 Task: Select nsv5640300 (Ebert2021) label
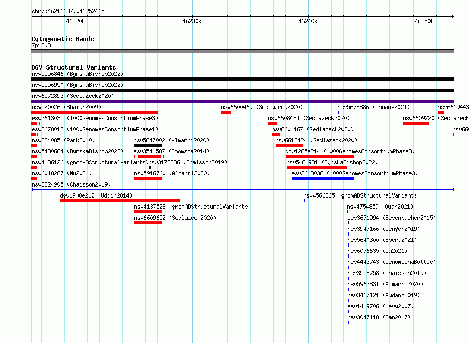(382, 240)
